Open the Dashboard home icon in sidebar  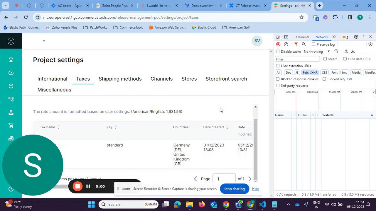(11, 60)
